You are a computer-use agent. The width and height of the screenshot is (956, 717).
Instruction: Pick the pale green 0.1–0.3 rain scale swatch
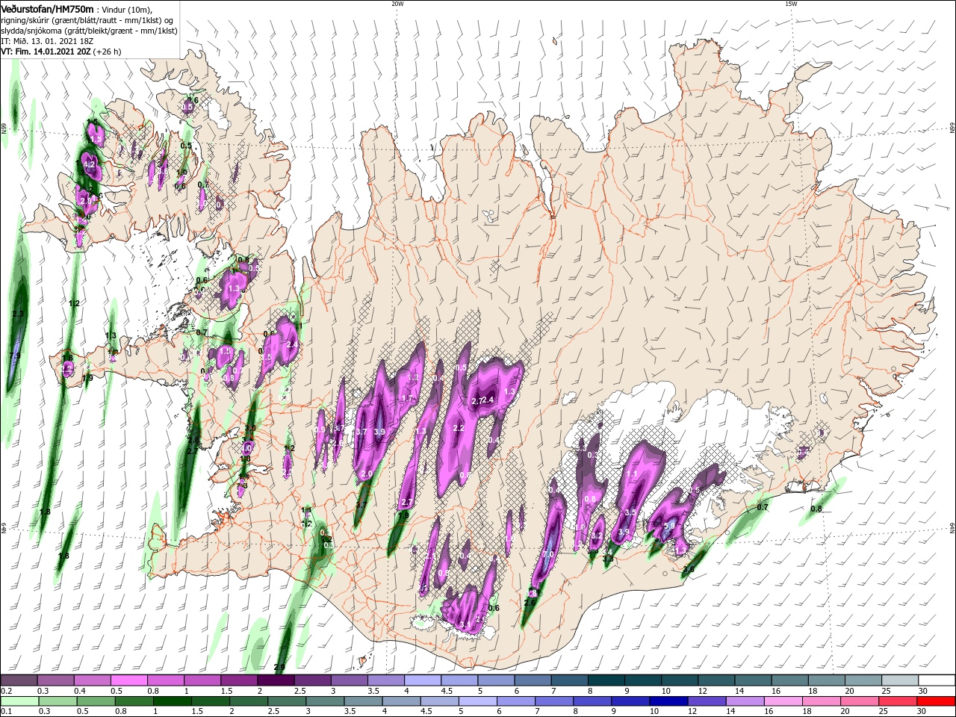[x=19, y=701]
